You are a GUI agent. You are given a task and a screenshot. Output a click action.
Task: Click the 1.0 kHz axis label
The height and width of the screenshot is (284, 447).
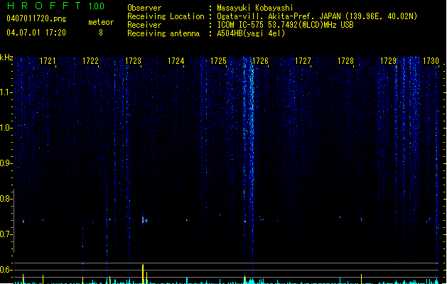[6, 128]
